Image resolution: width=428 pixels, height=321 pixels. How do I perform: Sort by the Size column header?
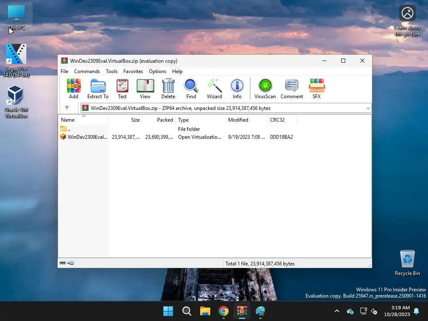pos(125,120)
